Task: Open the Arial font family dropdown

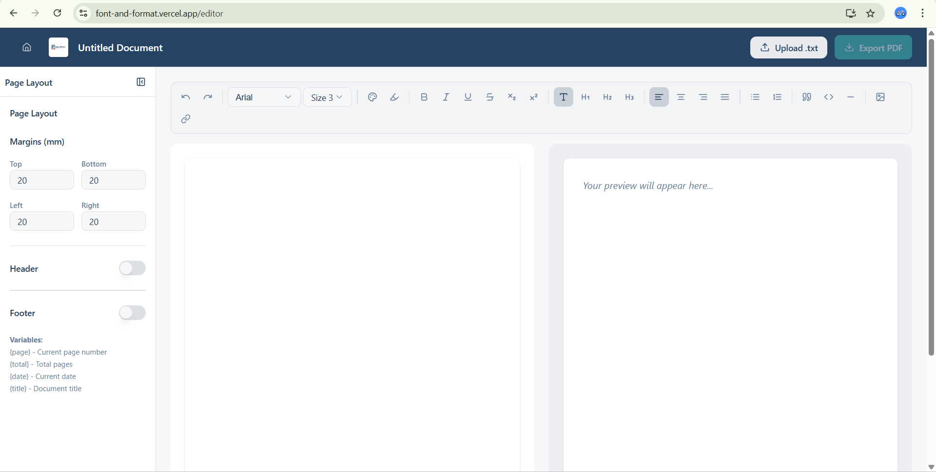Action: click(263, 97)
